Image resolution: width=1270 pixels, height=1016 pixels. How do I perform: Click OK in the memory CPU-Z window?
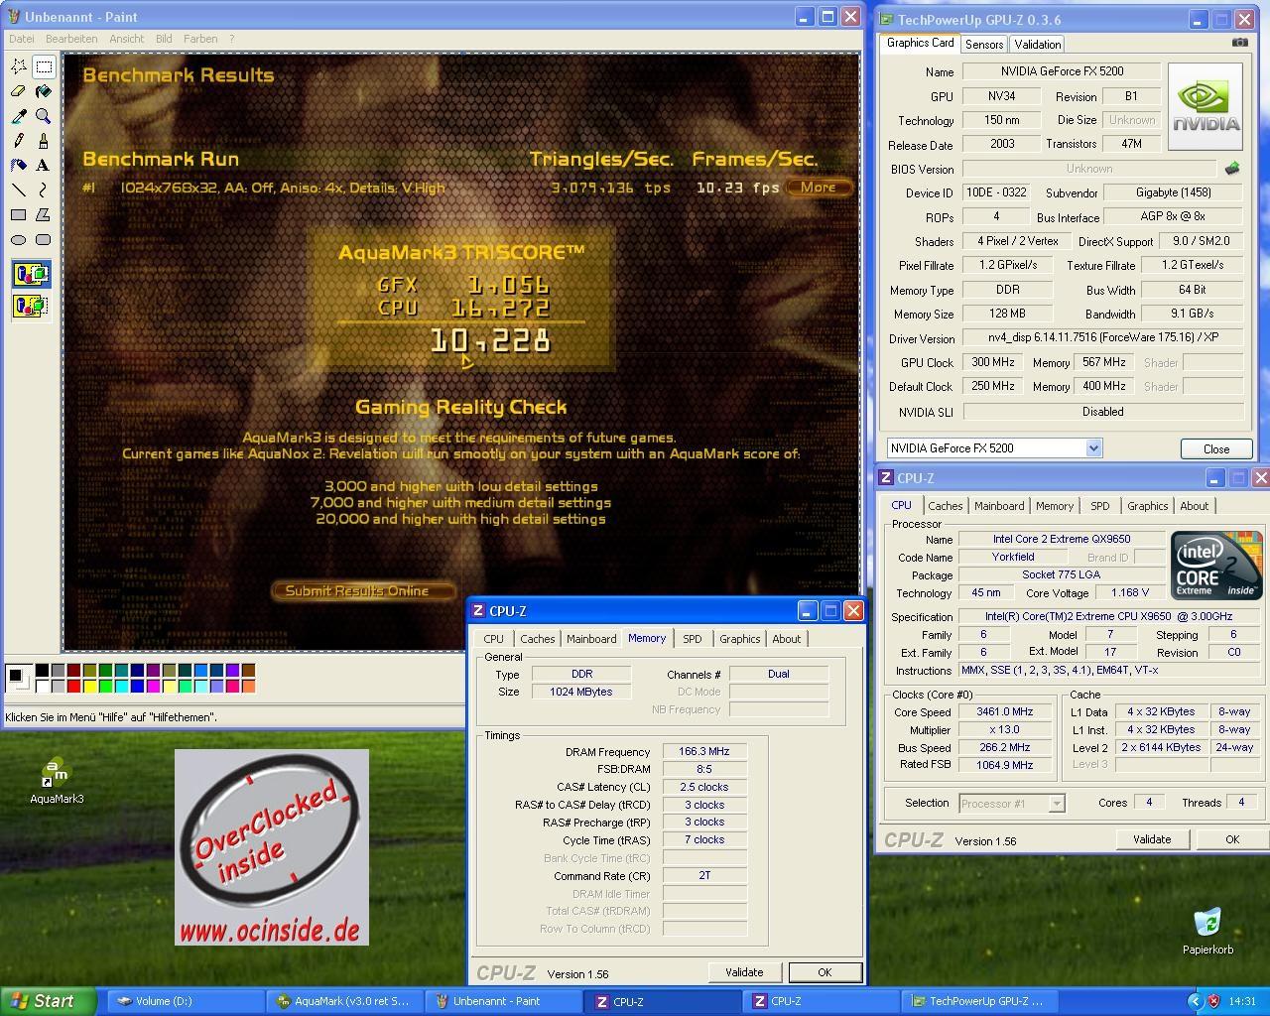click(825, 972)
